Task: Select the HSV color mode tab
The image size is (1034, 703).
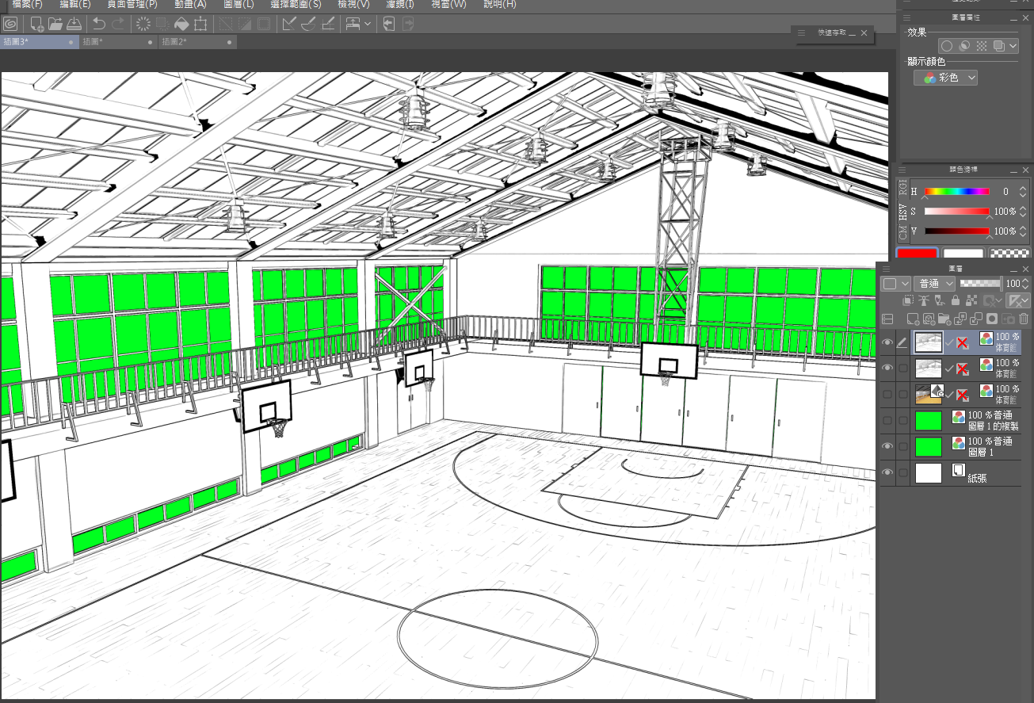Action: point(902,212)
